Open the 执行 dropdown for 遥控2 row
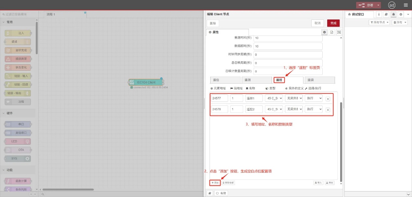Viewport: 412px width, 197px height. (313, 109)
